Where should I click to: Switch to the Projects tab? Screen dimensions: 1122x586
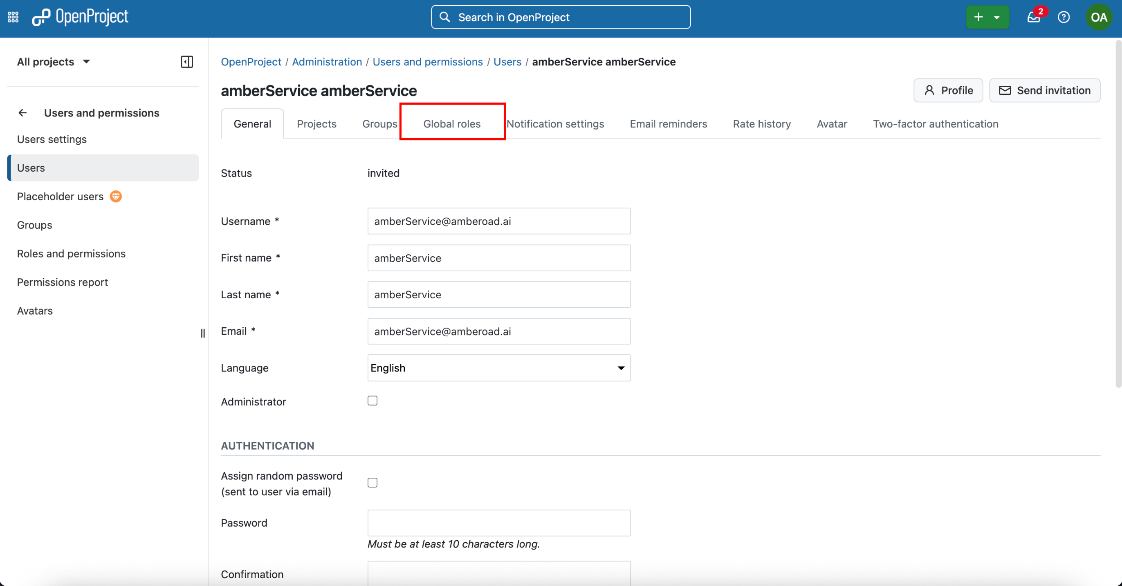(x=316, y=124)
